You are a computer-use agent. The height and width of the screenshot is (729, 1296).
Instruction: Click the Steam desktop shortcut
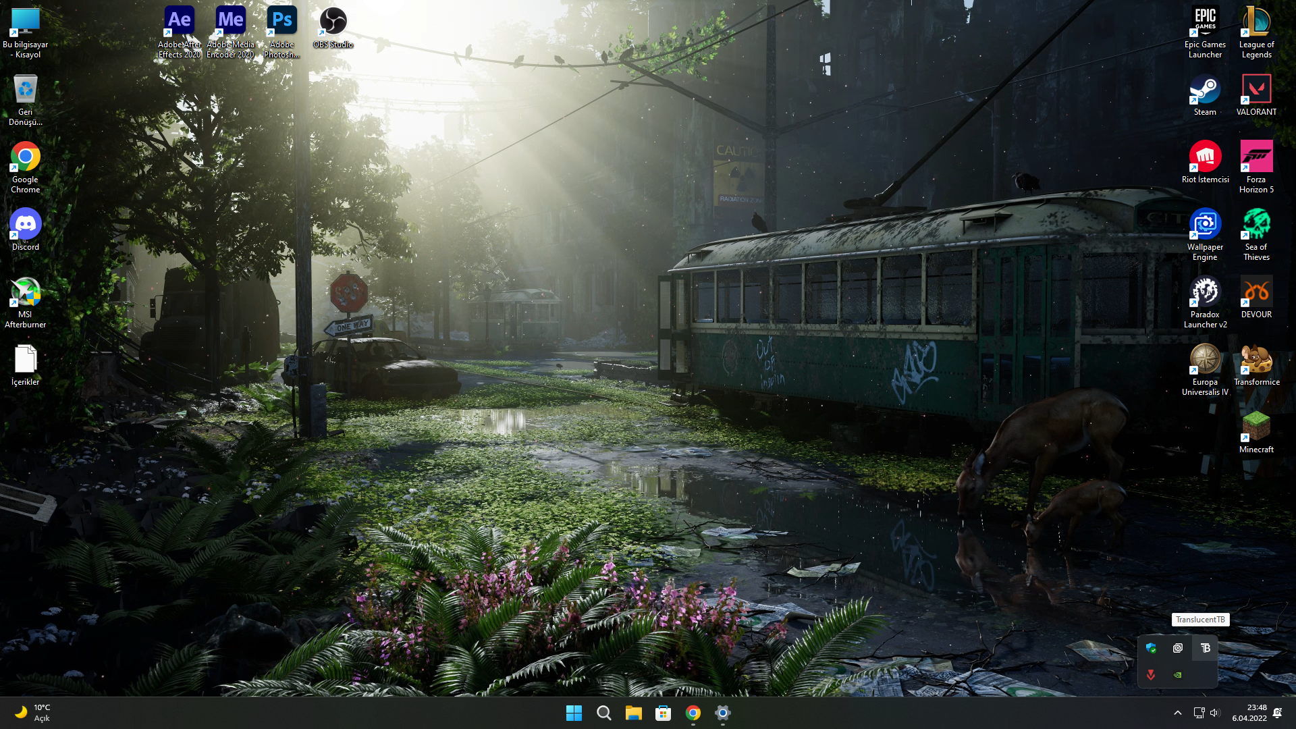click(1205, 95)
